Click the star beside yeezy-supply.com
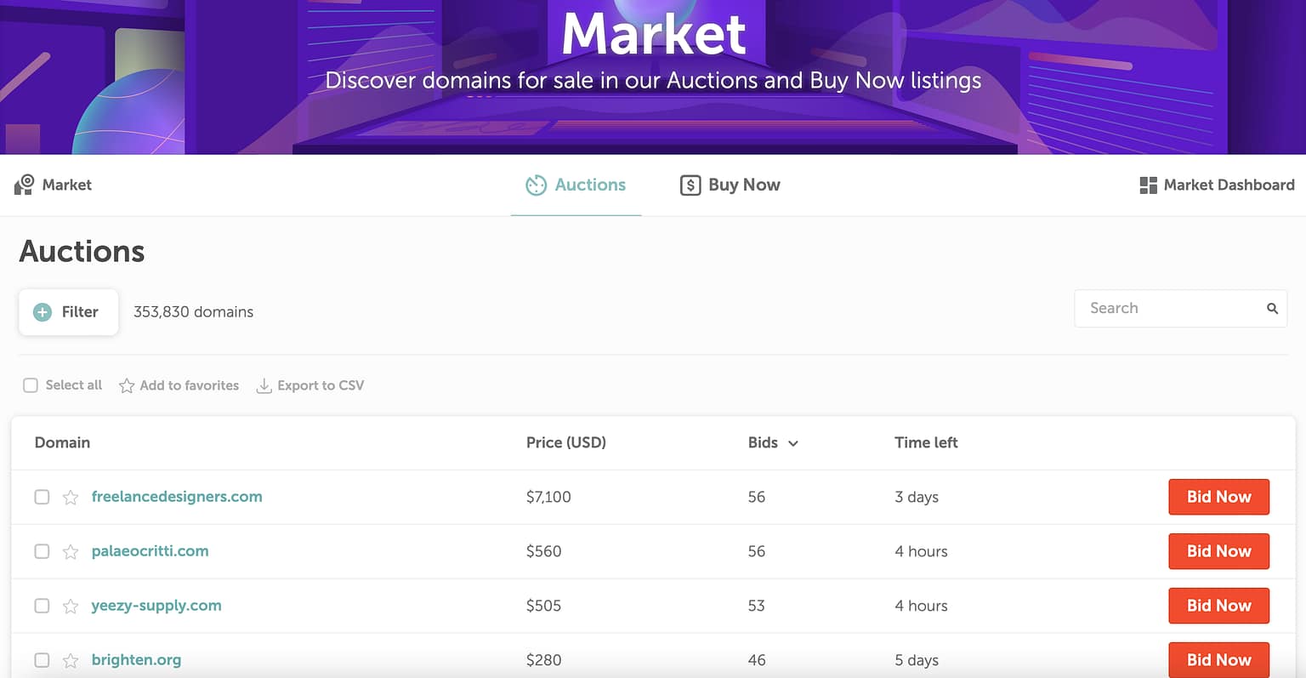This screenshot has width=1306, height=678. pos(70,606)
